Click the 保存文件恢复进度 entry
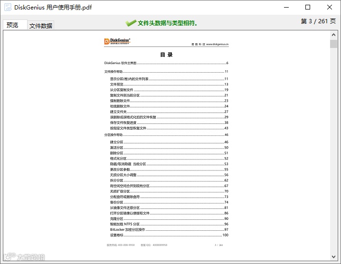 coord(169,123)
